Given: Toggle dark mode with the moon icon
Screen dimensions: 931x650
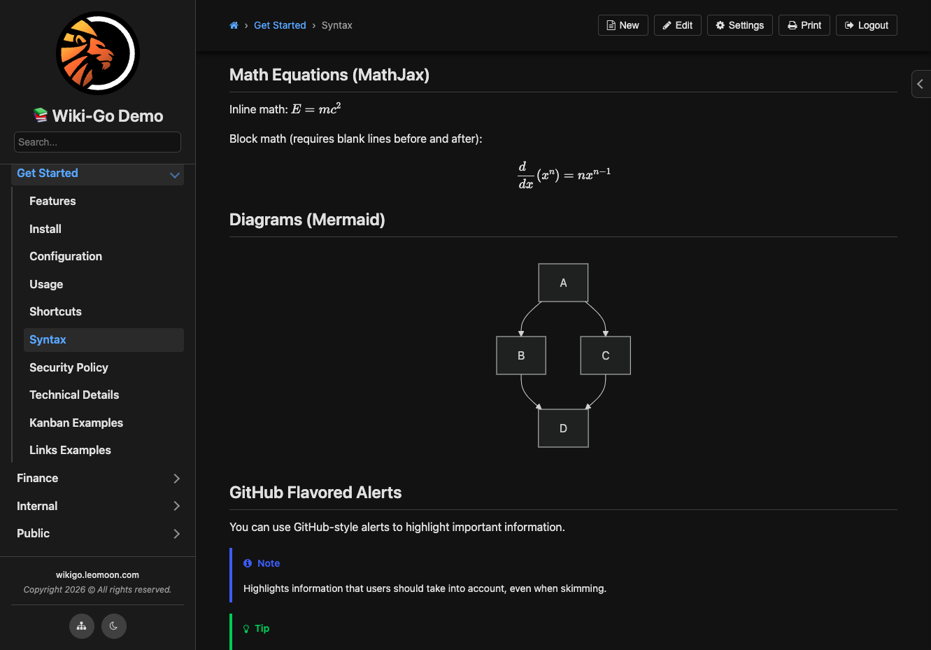Looking at the screenshot, I should coord(114,626).
